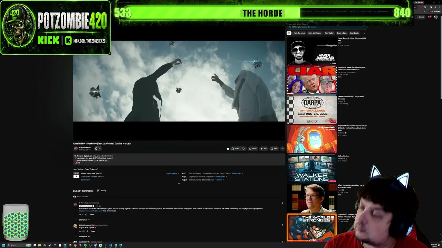Click the '250,641 Comments' count
Viewport: 442px width, 248px height.
click(x=83, y=191)
